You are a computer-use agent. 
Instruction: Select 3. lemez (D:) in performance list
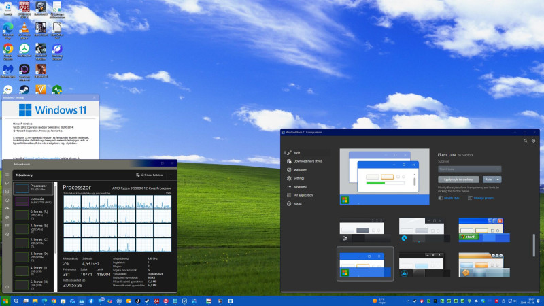pos(33,256)
